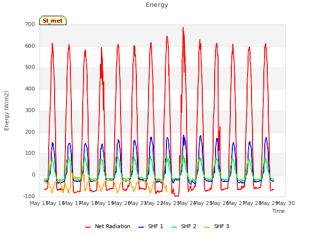The width and height of the screenshot is (315, 236).
Task: Click the green SHF 2 legend swatch
Action: tap(174, 227)
